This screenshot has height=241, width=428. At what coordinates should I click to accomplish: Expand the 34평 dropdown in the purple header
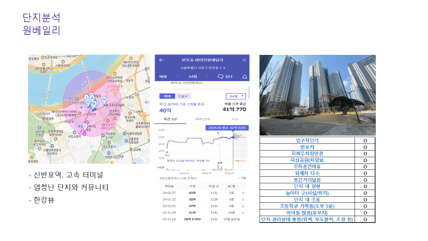coord(199,76)
